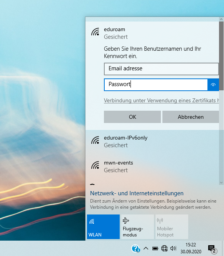This screenshot has width=224, height=256.
Task: Click the scrollbar down arrow in network list
Action: 221,183
